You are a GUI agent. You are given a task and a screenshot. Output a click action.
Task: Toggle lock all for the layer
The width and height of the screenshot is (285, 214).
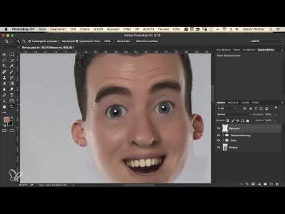248,121
